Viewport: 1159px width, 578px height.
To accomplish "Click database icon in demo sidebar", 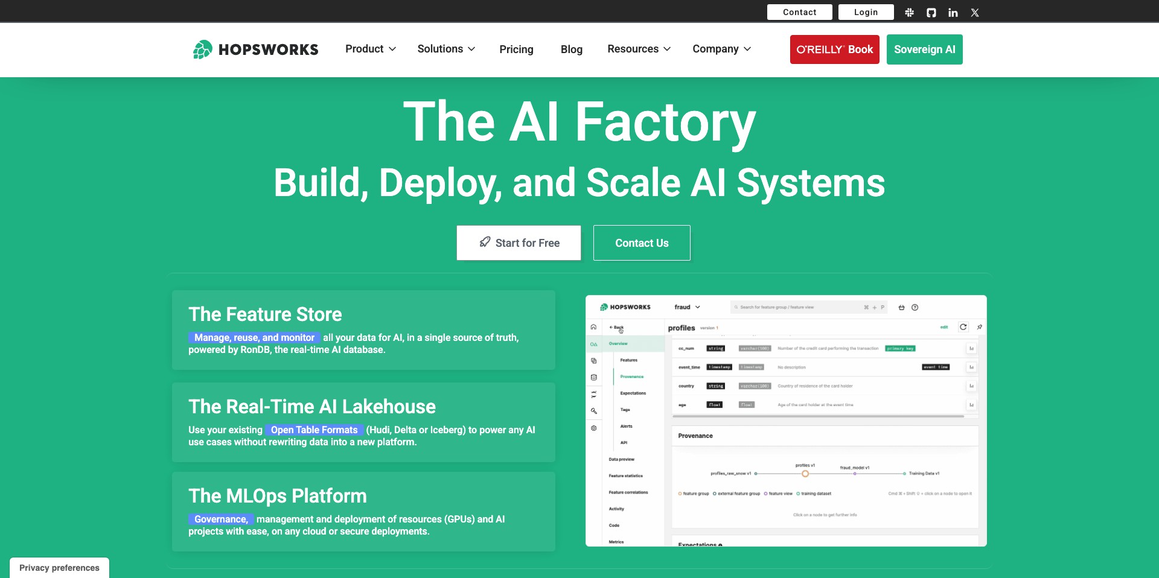I will (593, 377).
